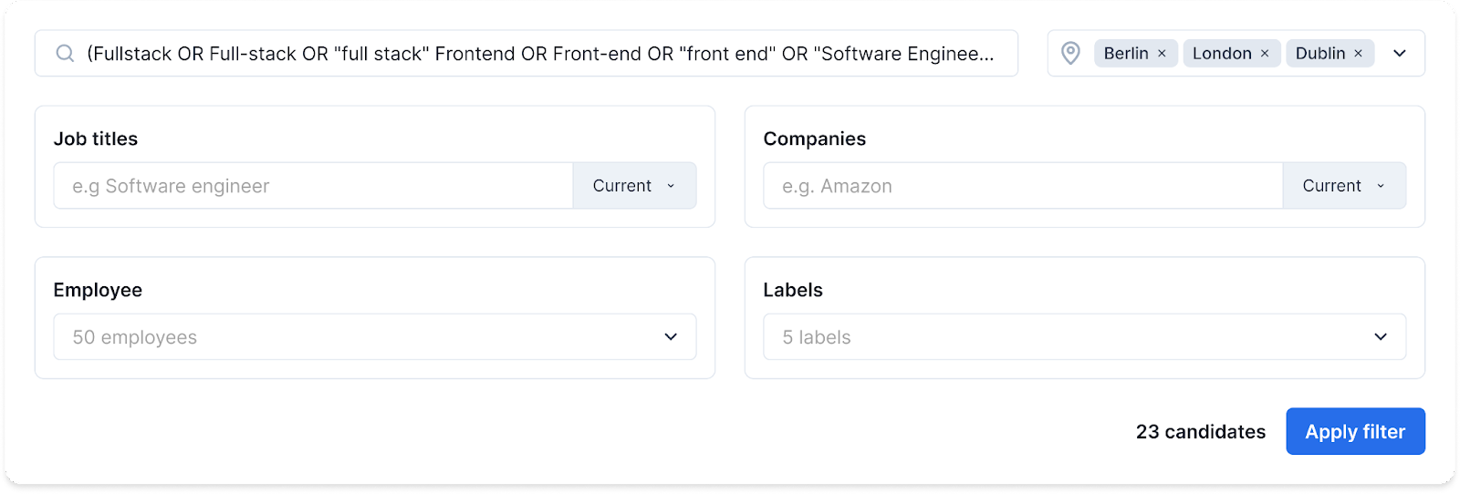The image size is (1460, 494).
Task: Remove the Dublin location chip
Action: point(1358,54)
